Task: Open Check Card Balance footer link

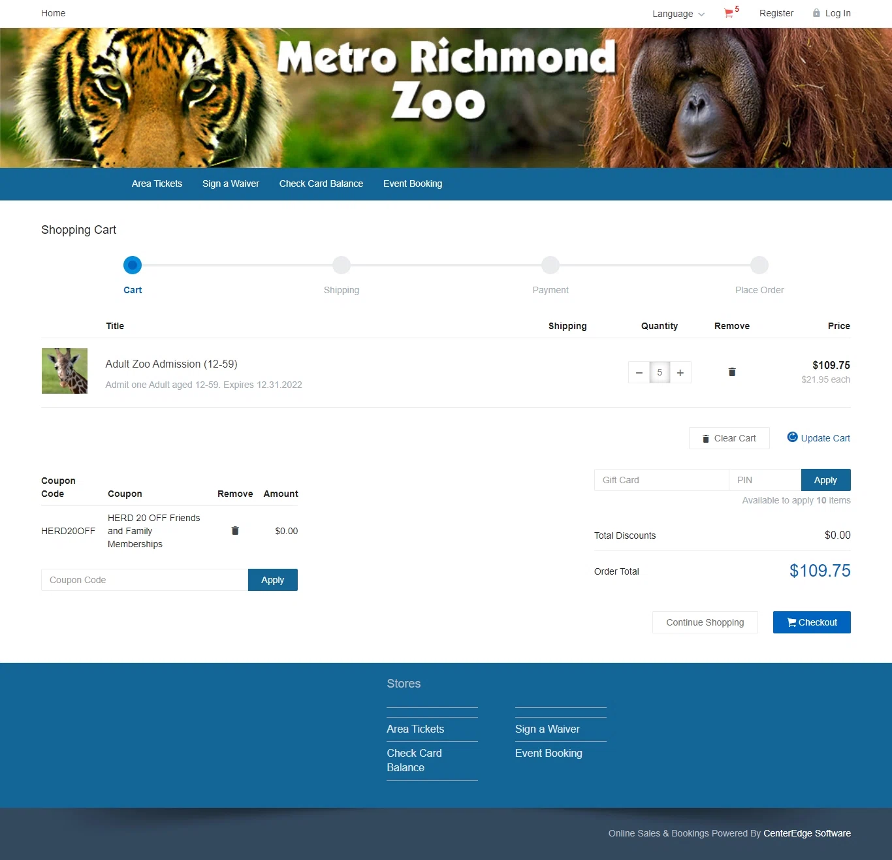Action: tap(415, 760)
